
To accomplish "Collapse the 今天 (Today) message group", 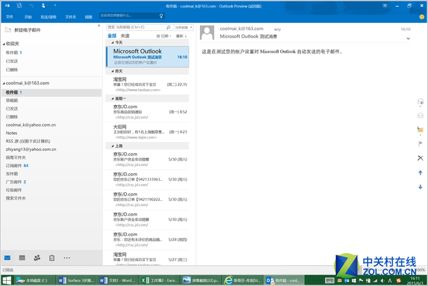I will pyautogui.click(x=112, y=43).
